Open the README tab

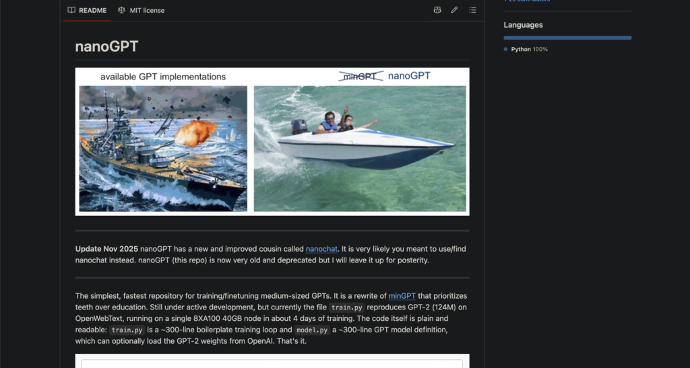coord(87,10)
